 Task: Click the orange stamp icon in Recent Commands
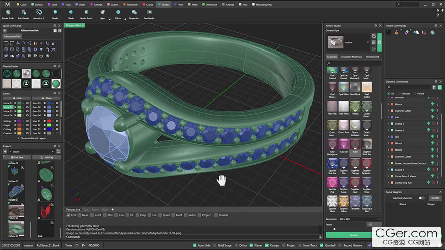pos(397,33)
